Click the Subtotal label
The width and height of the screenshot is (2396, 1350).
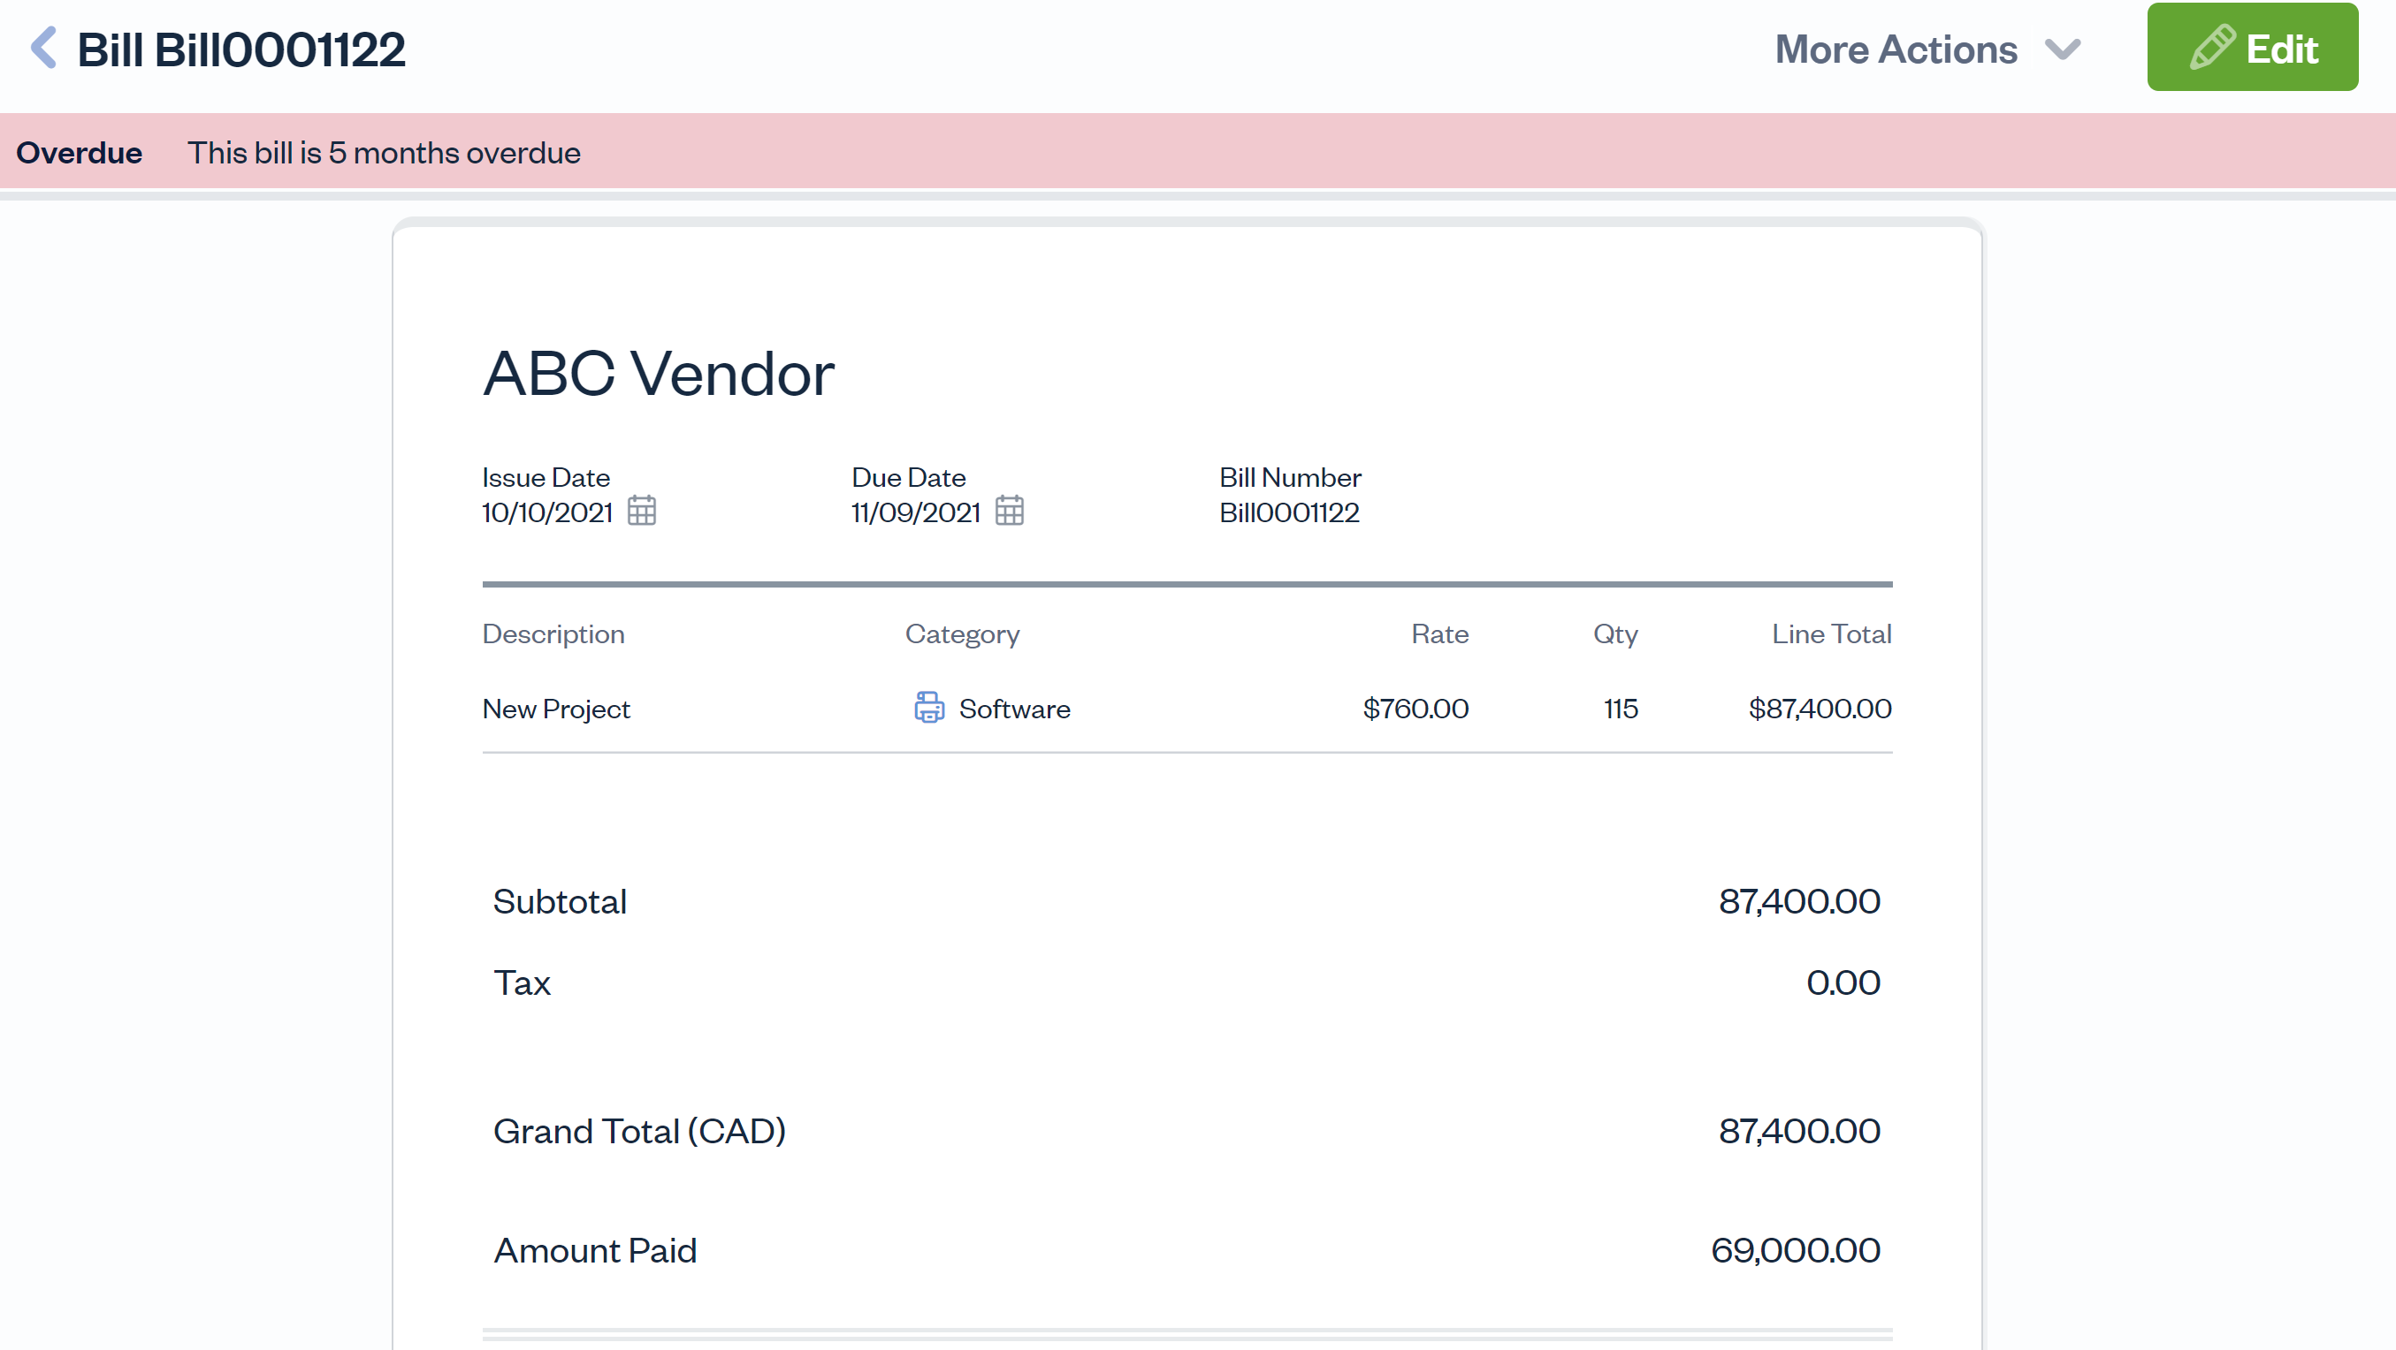point(560,902)
